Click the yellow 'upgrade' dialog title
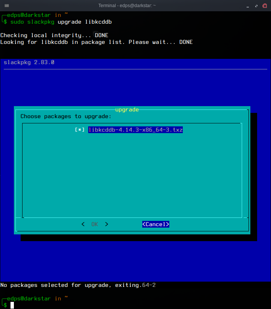 (127, 109)
